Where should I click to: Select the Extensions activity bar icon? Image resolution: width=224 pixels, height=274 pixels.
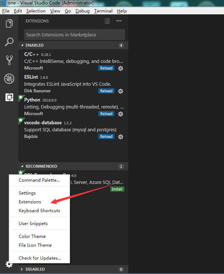pos(9,97)
